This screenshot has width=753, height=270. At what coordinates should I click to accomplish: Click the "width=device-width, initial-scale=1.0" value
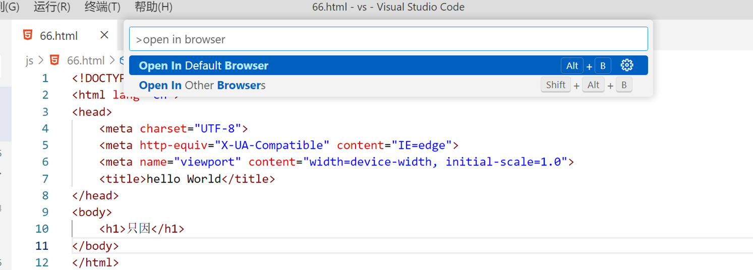(435, 162)
